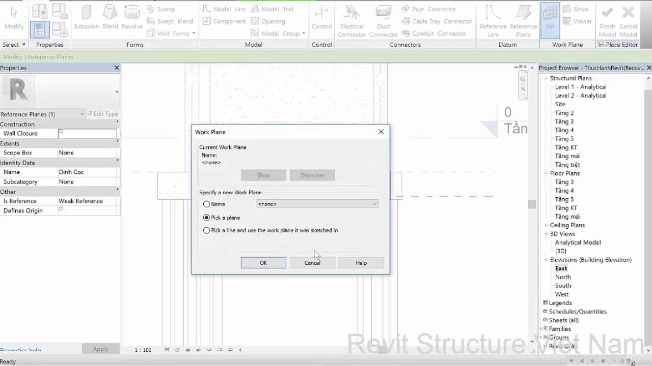Open the East elevation view

coord(561,268)
